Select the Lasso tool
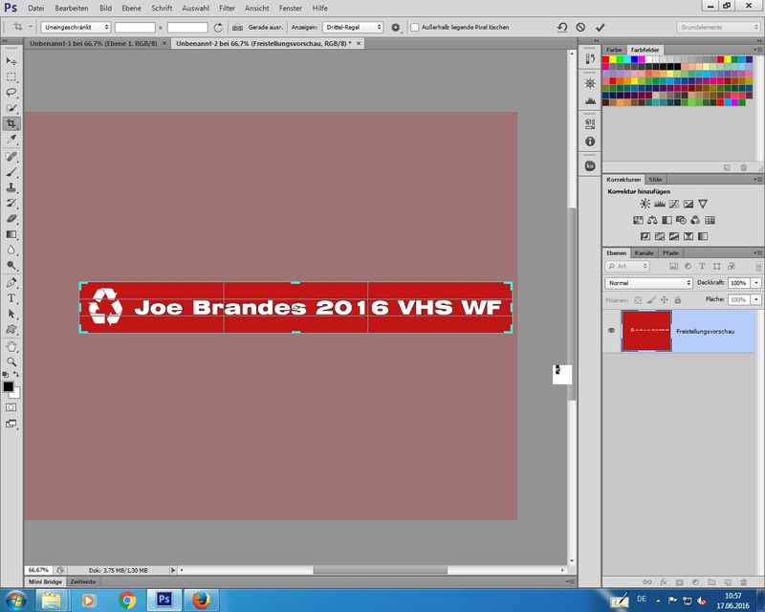This screenshot has width=765, height=612. (11, 92)
